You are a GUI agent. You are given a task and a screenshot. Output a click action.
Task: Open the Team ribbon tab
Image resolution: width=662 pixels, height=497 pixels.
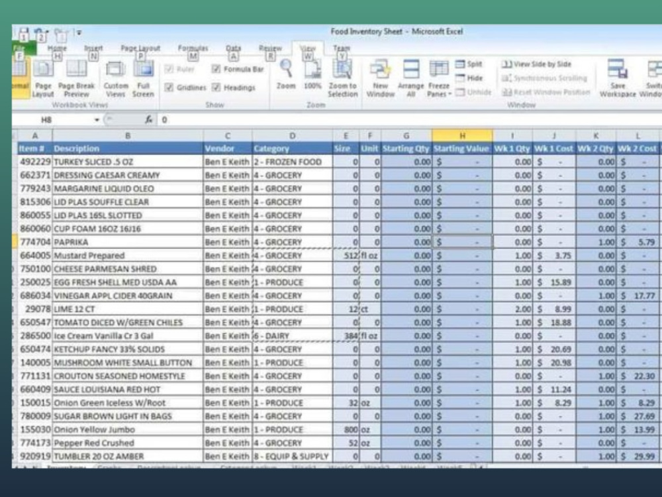point(341,48)
